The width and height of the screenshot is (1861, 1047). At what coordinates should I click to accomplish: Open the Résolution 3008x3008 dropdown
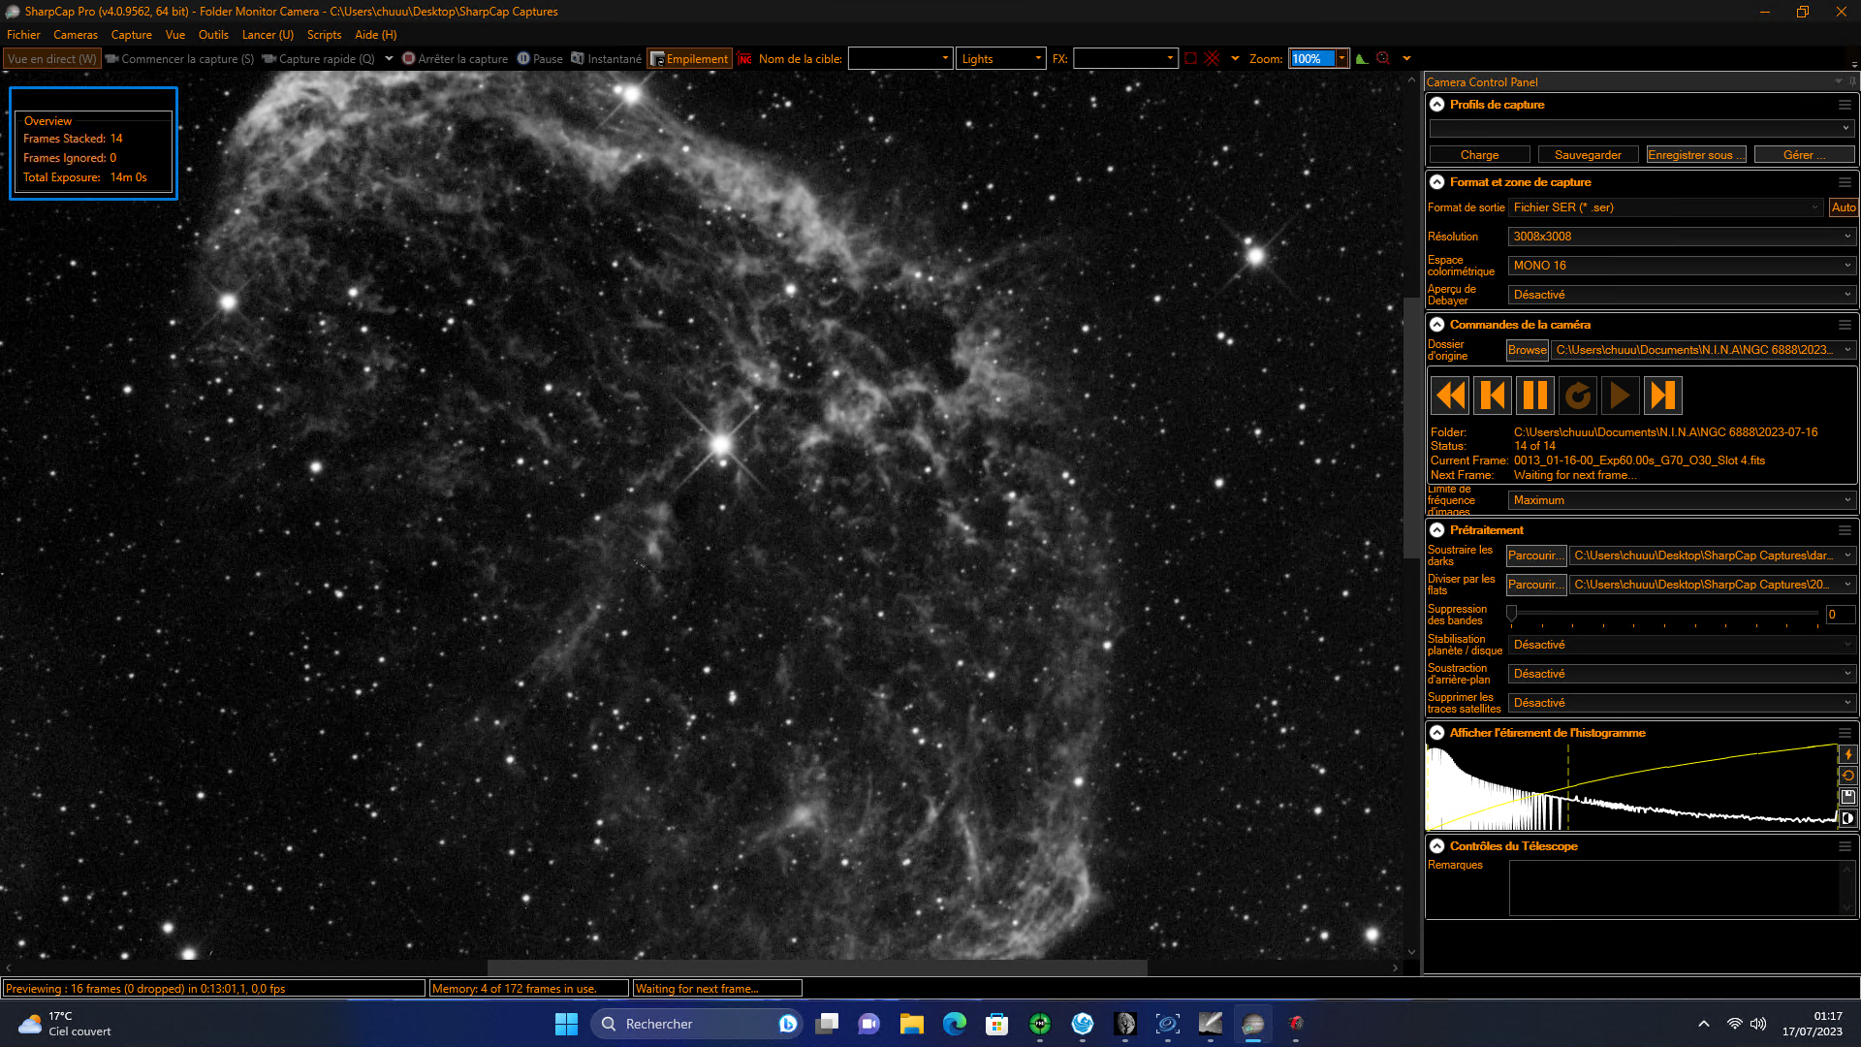(1682, 237)
